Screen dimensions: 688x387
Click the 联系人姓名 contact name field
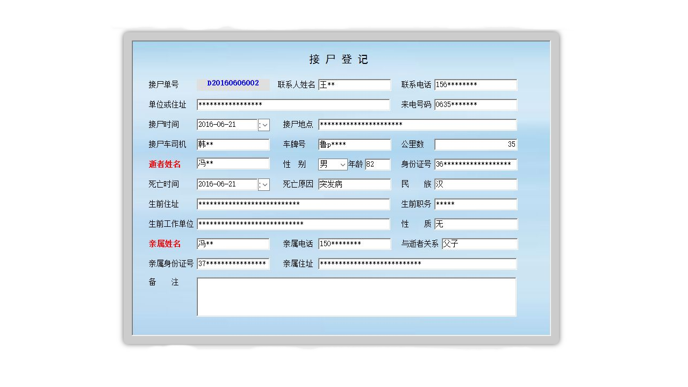click(354, 84)
